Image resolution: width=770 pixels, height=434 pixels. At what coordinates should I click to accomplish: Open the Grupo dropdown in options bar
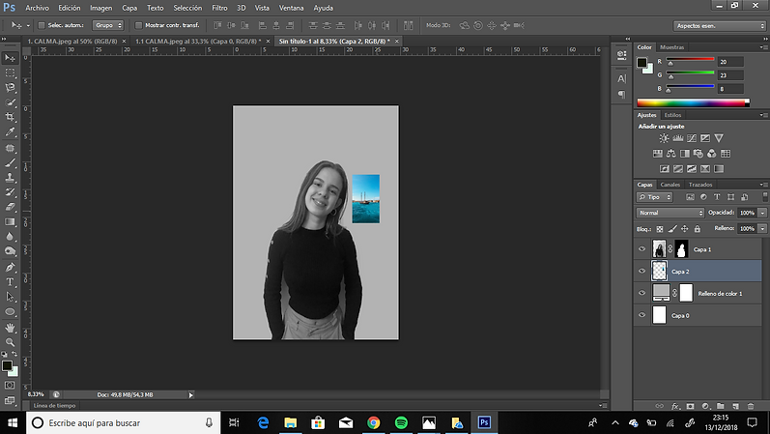(x=108, y=25)
